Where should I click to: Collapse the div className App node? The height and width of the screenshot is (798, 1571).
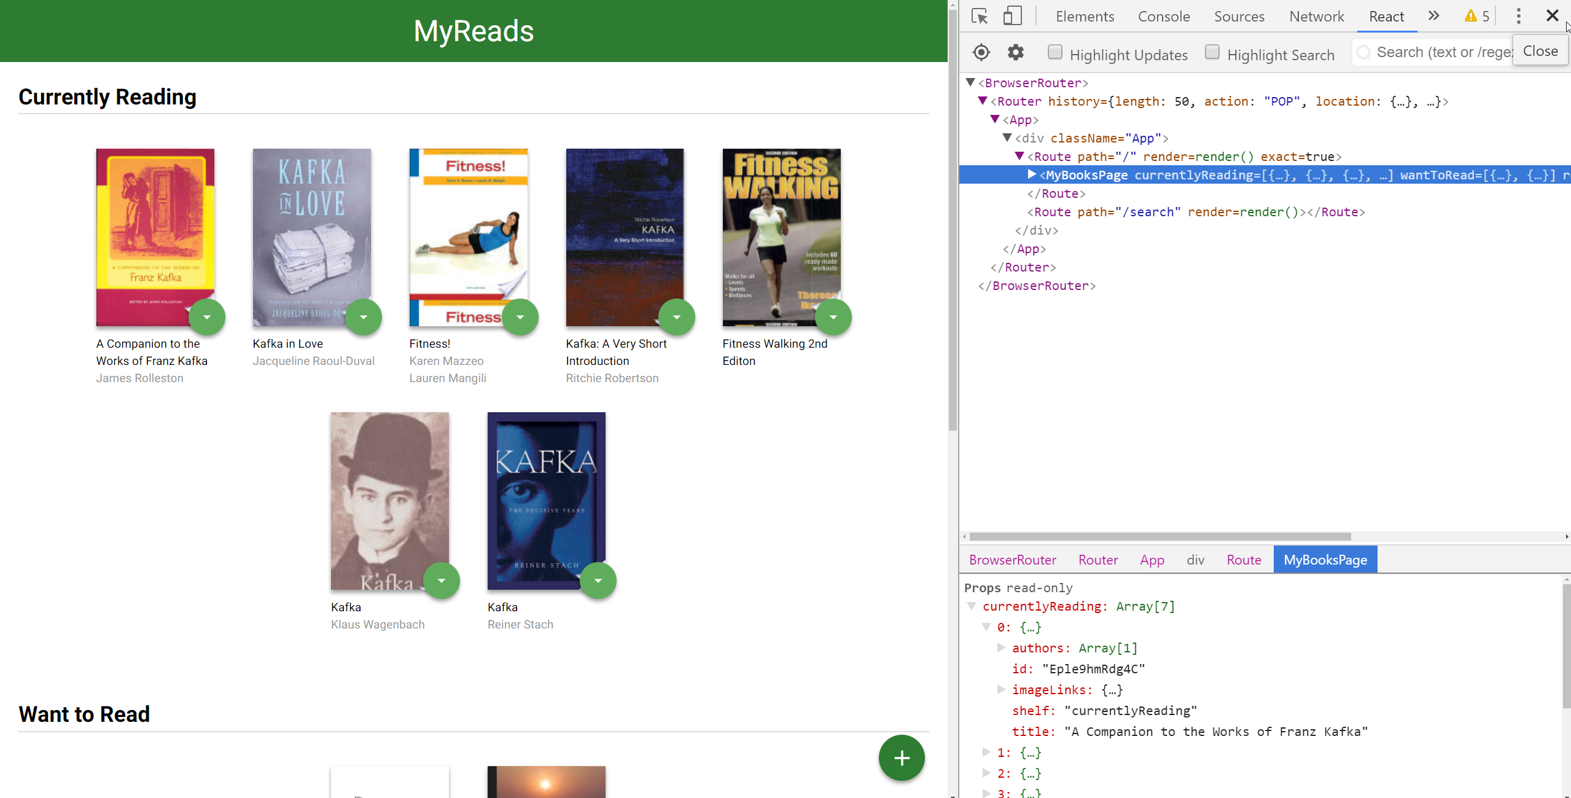click(x=1007, y=138)
